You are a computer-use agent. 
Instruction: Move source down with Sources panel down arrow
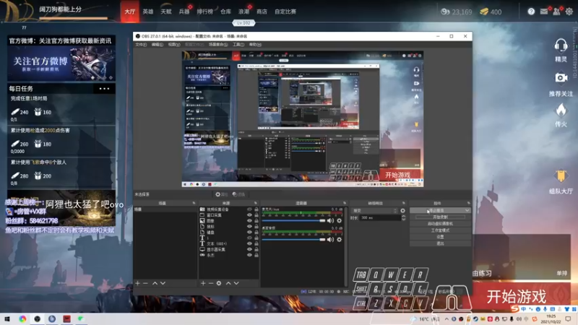point(236,283)
